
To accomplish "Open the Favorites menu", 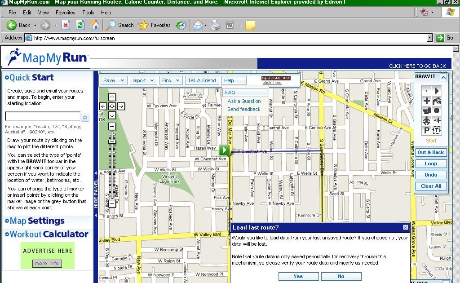I will [x=66, y=13].
